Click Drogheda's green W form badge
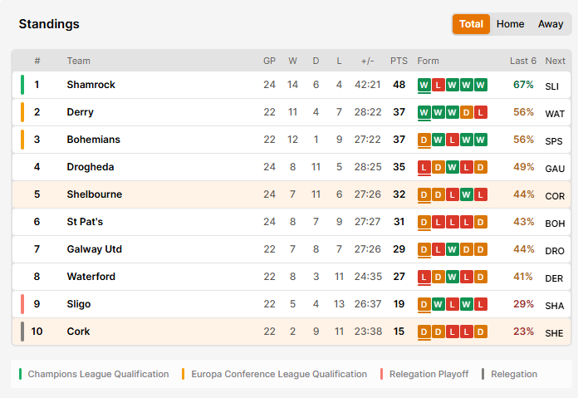Viewport: 578px width, 398px height. 452,167
